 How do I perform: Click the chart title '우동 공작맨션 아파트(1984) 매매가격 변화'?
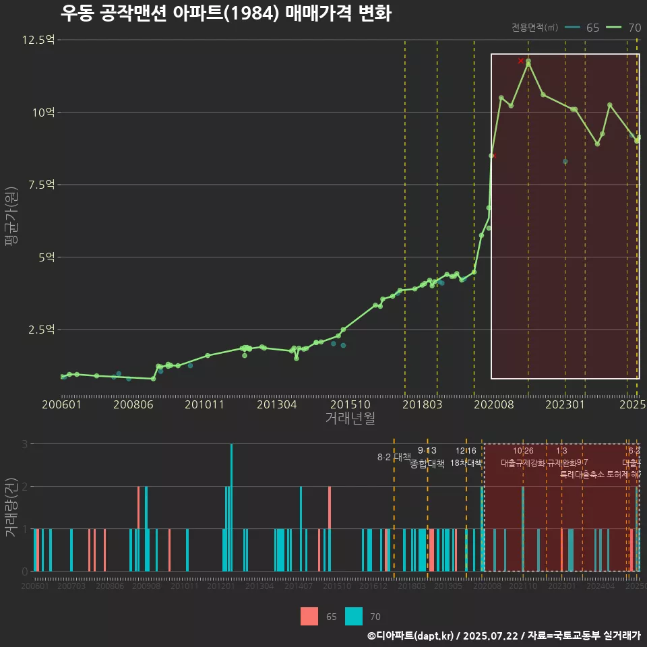click(226, 13)
